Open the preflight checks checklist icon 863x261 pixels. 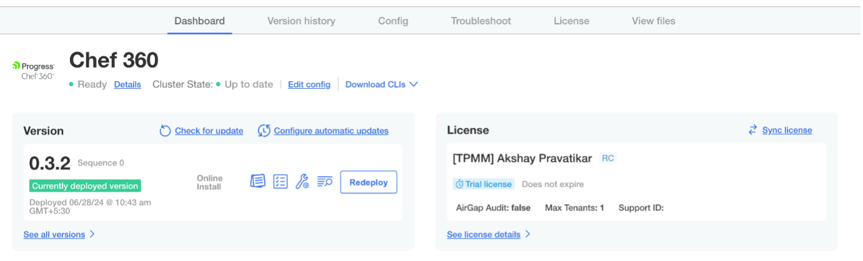[x=281, y=182]
